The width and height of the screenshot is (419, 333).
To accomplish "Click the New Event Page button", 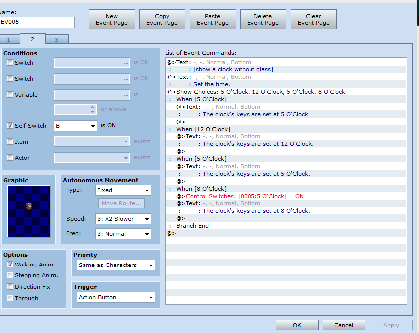I will 112,19.
